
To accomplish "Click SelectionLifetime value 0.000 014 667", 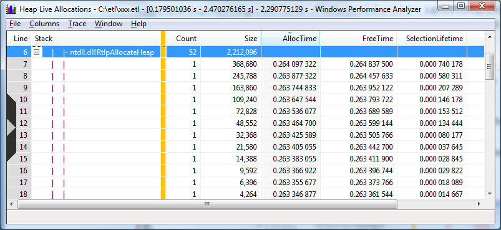I will pyautogui.click(x=441, y=194).
